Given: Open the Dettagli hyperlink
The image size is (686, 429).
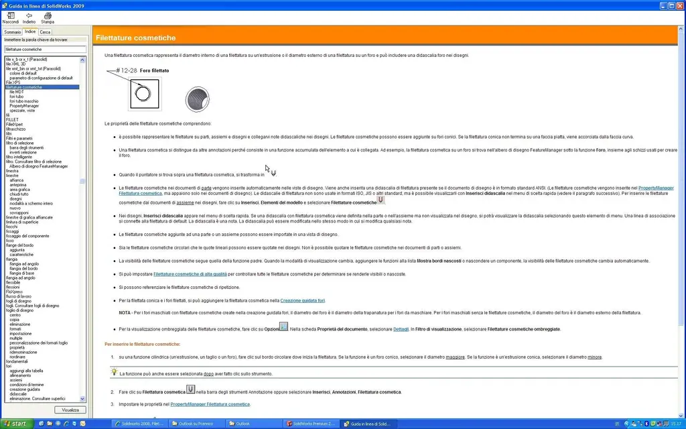Looking at the screenshot, I should tap(400, 328).
